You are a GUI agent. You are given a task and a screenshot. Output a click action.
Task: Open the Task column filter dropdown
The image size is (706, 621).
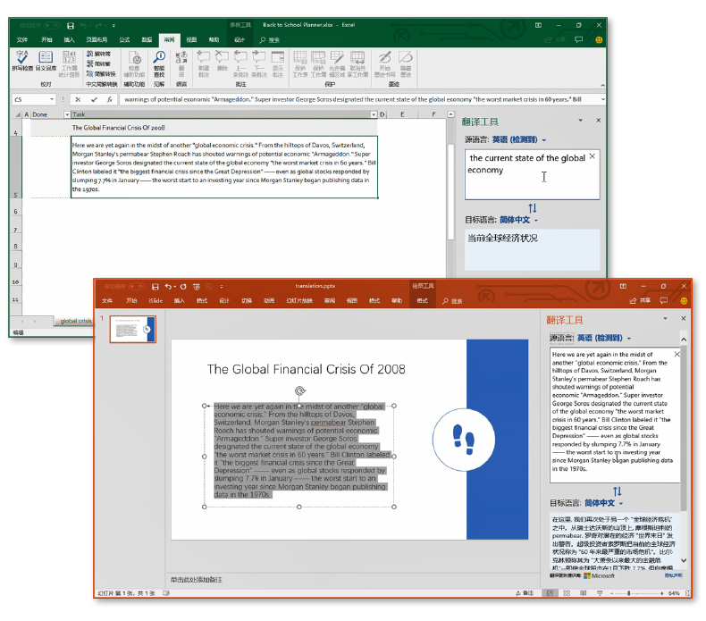pos(374,115)
